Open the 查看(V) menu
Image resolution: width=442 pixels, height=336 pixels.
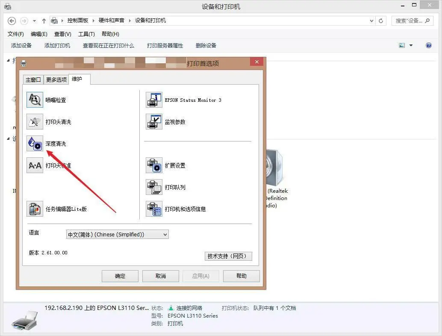pyautogui.click(x=62, y=34)
